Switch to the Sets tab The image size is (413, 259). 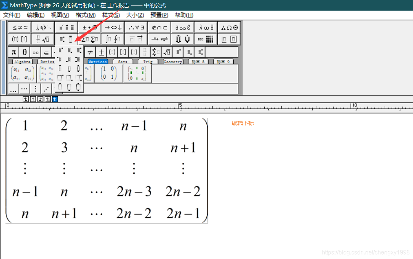click(122, 62)
